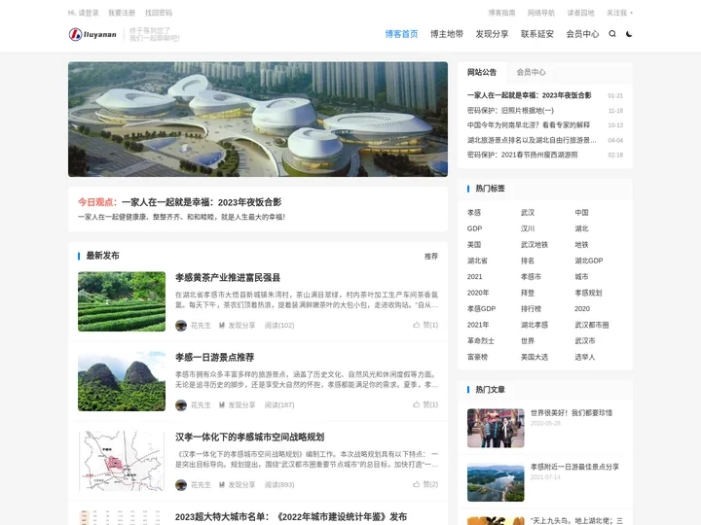The image size is (701, 525).
Task: Open article 汉孝一体化下的孝感城市空间战略规划
Action: coord(249,437)
